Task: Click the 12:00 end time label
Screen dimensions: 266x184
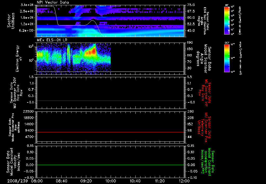Action: 184,181
